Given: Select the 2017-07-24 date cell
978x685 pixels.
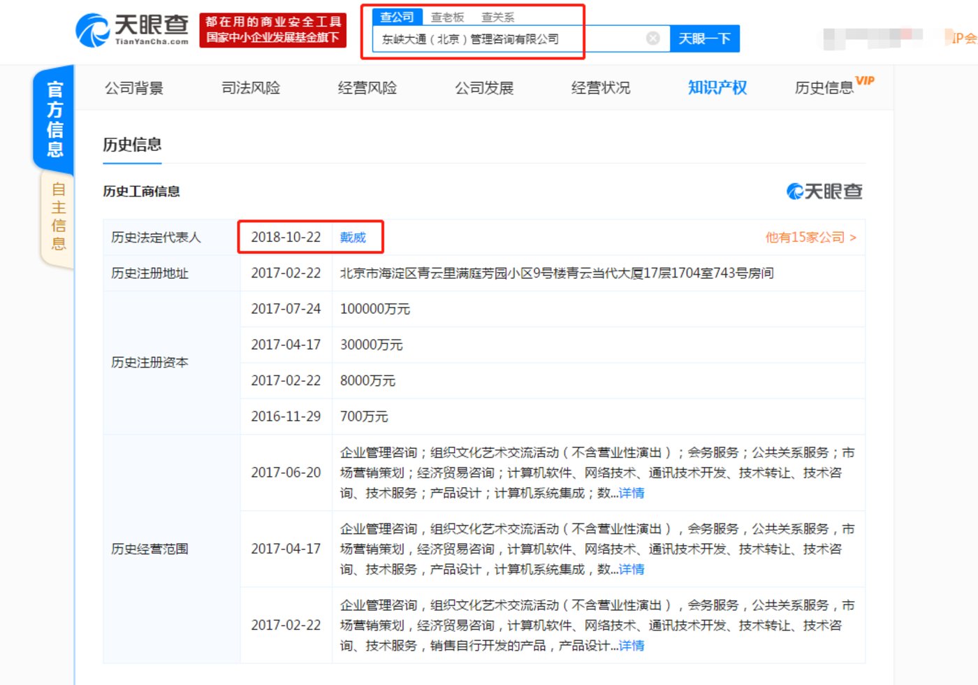Looking at the screenshot, I should 286,309.
